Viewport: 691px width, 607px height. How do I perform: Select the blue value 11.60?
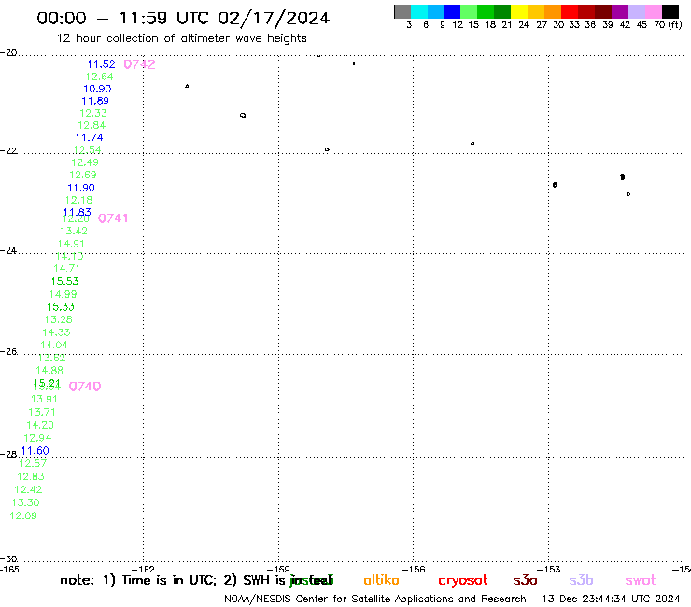click(x=35, y=451)
